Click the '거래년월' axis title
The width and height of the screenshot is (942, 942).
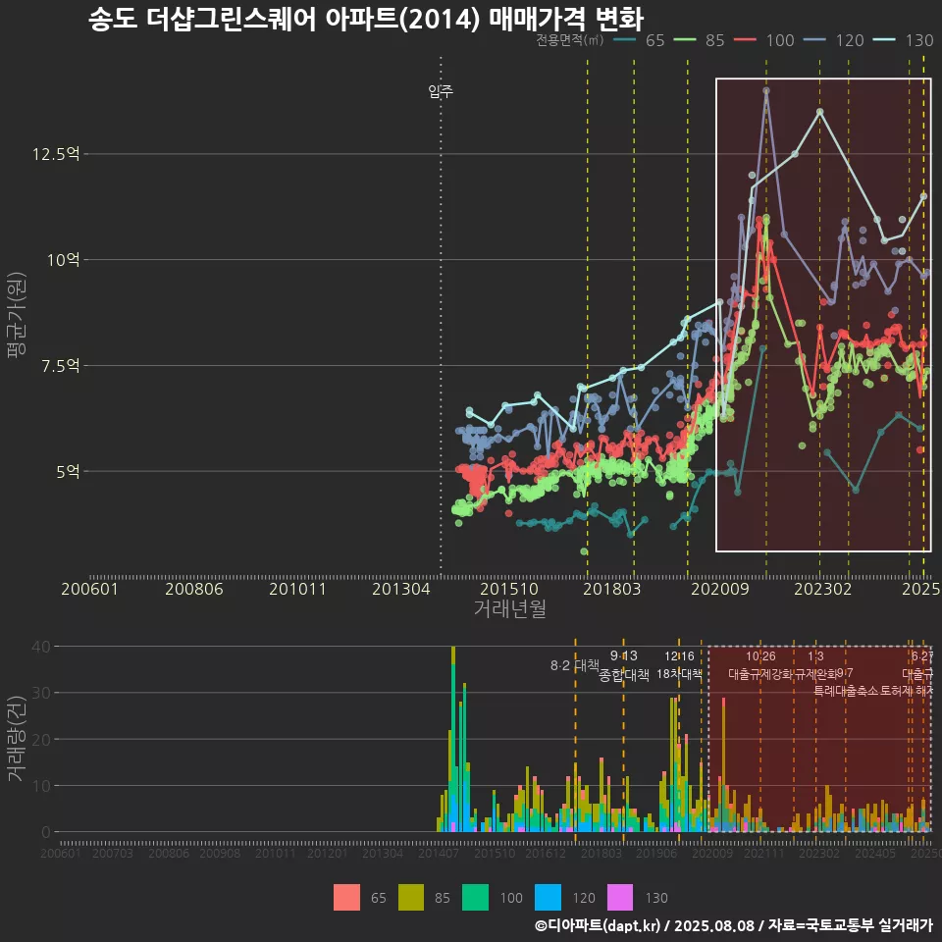[509, 608]
